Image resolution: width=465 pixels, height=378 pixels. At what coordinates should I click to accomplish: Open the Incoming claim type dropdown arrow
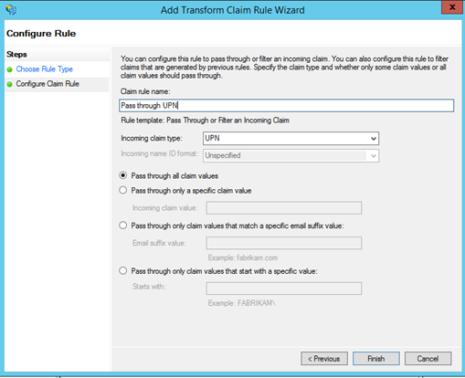[x=374, y=139]
